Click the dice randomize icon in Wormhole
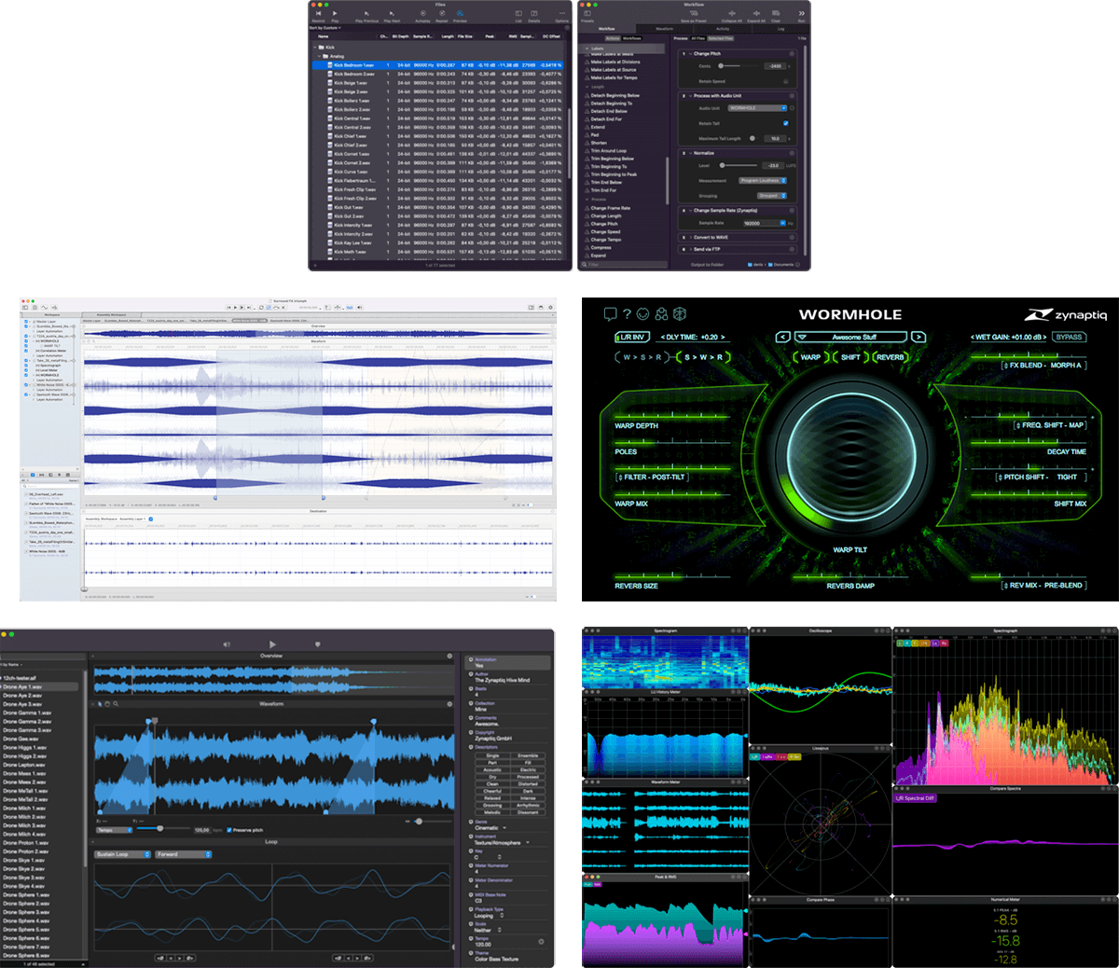This screenshot has width=1119, height=968. (x=680, y=314)
